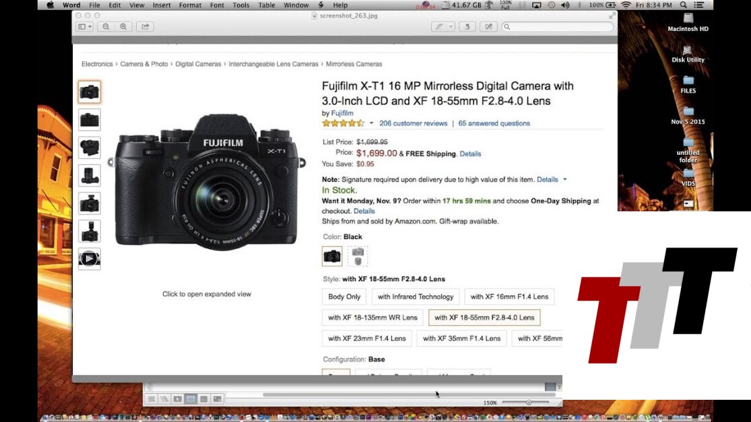Viewport: 751px width, 422px height.
Task: Show the Markup/Edit toolbar in Preview
Action: point(488,27)
